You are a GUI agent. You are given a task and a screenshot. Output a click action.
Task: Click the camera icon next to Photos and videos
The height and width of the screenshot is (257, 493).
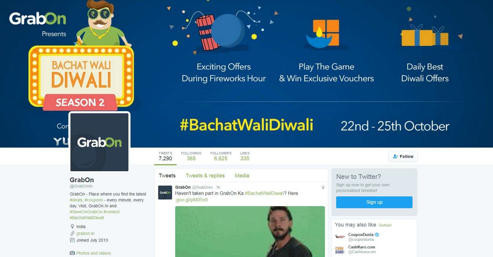[x=72, y=253]
